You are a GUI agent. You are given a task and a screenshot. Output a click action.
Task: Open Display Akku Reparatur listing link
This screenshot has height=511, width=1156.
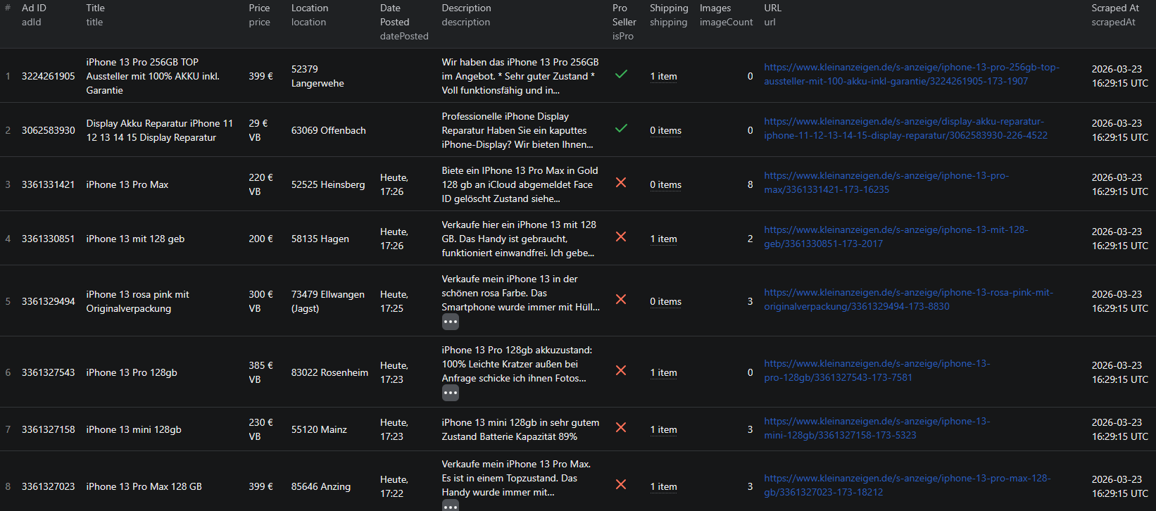tap(905, 129)
